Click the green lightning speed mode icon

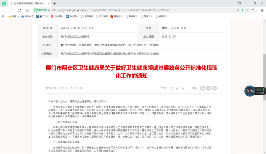click(x=243, y=10)
